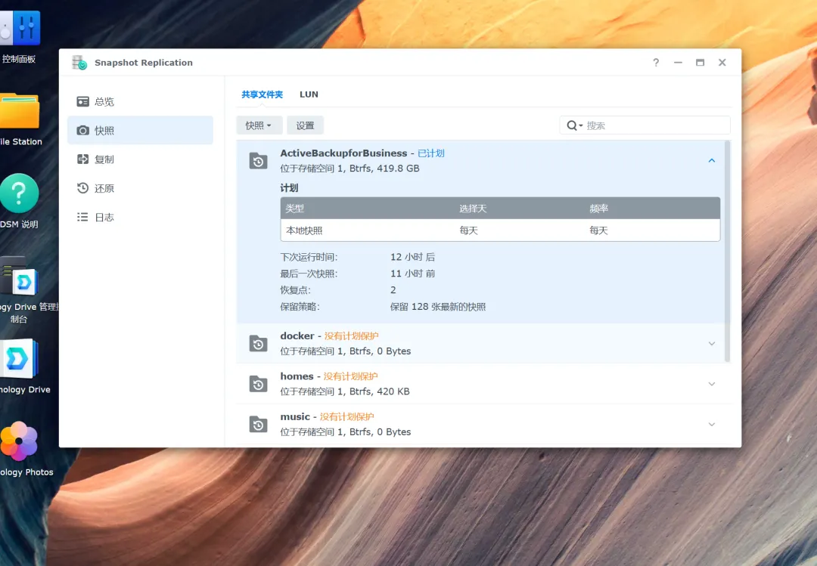Screen dimensions: 817x566
Task: Open the Control Panel desktop icon
Action: [x=20, y=29]
